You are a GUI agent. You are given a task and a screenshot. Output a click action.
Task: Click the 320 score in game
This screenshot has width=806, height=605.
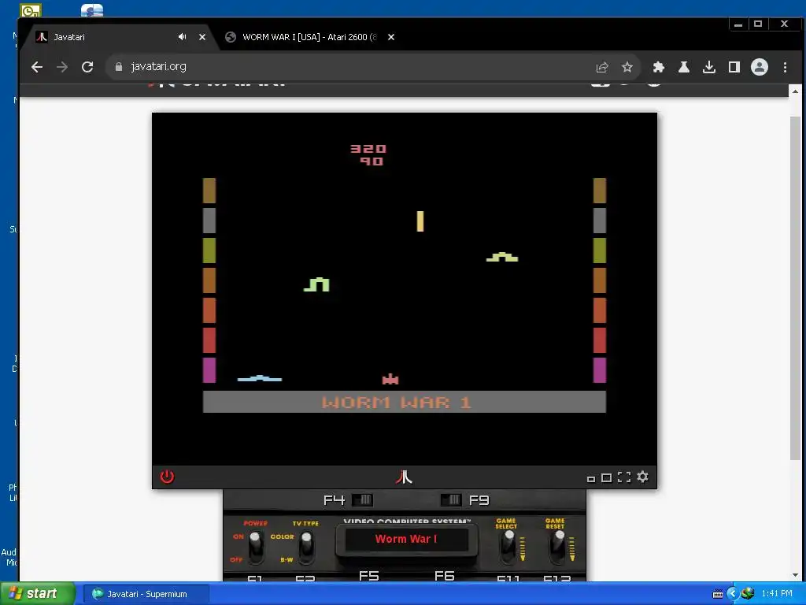coord(368,149)
